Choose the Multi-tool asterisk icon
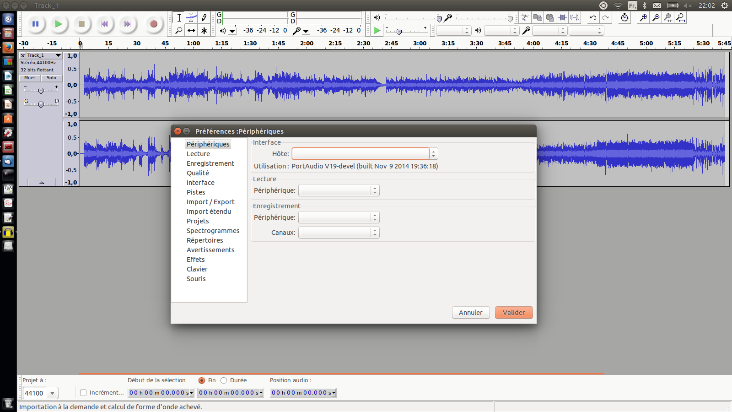 [x=204, y=31]
